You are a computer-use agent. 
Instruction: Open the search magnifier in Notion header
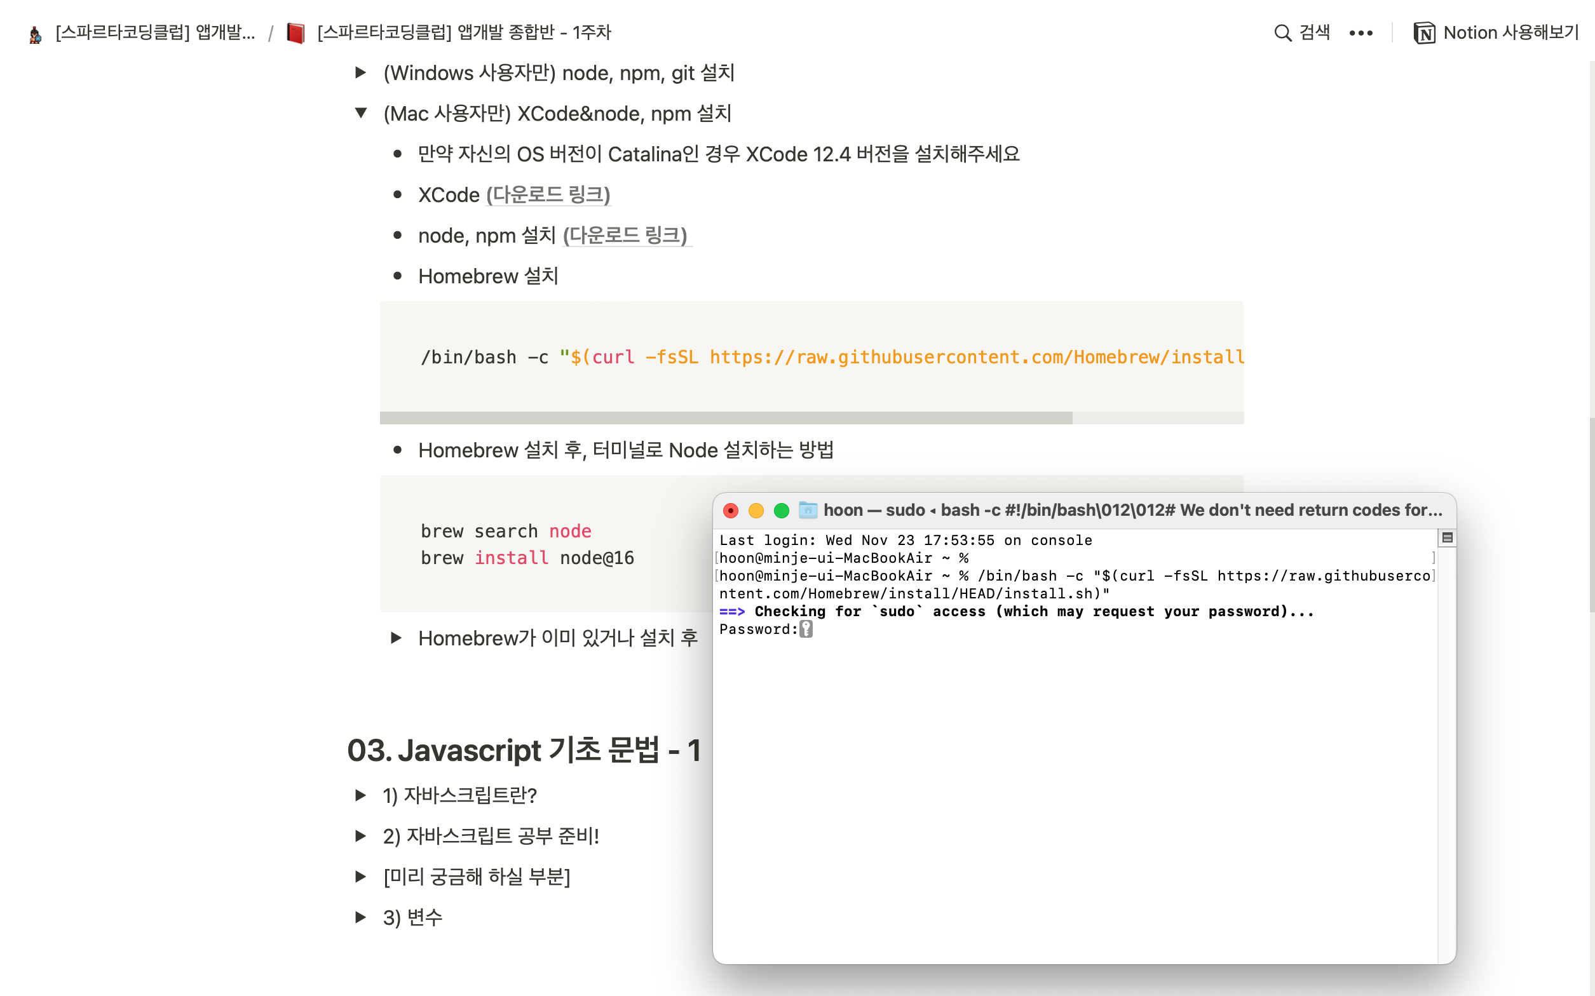(1282, 32)
